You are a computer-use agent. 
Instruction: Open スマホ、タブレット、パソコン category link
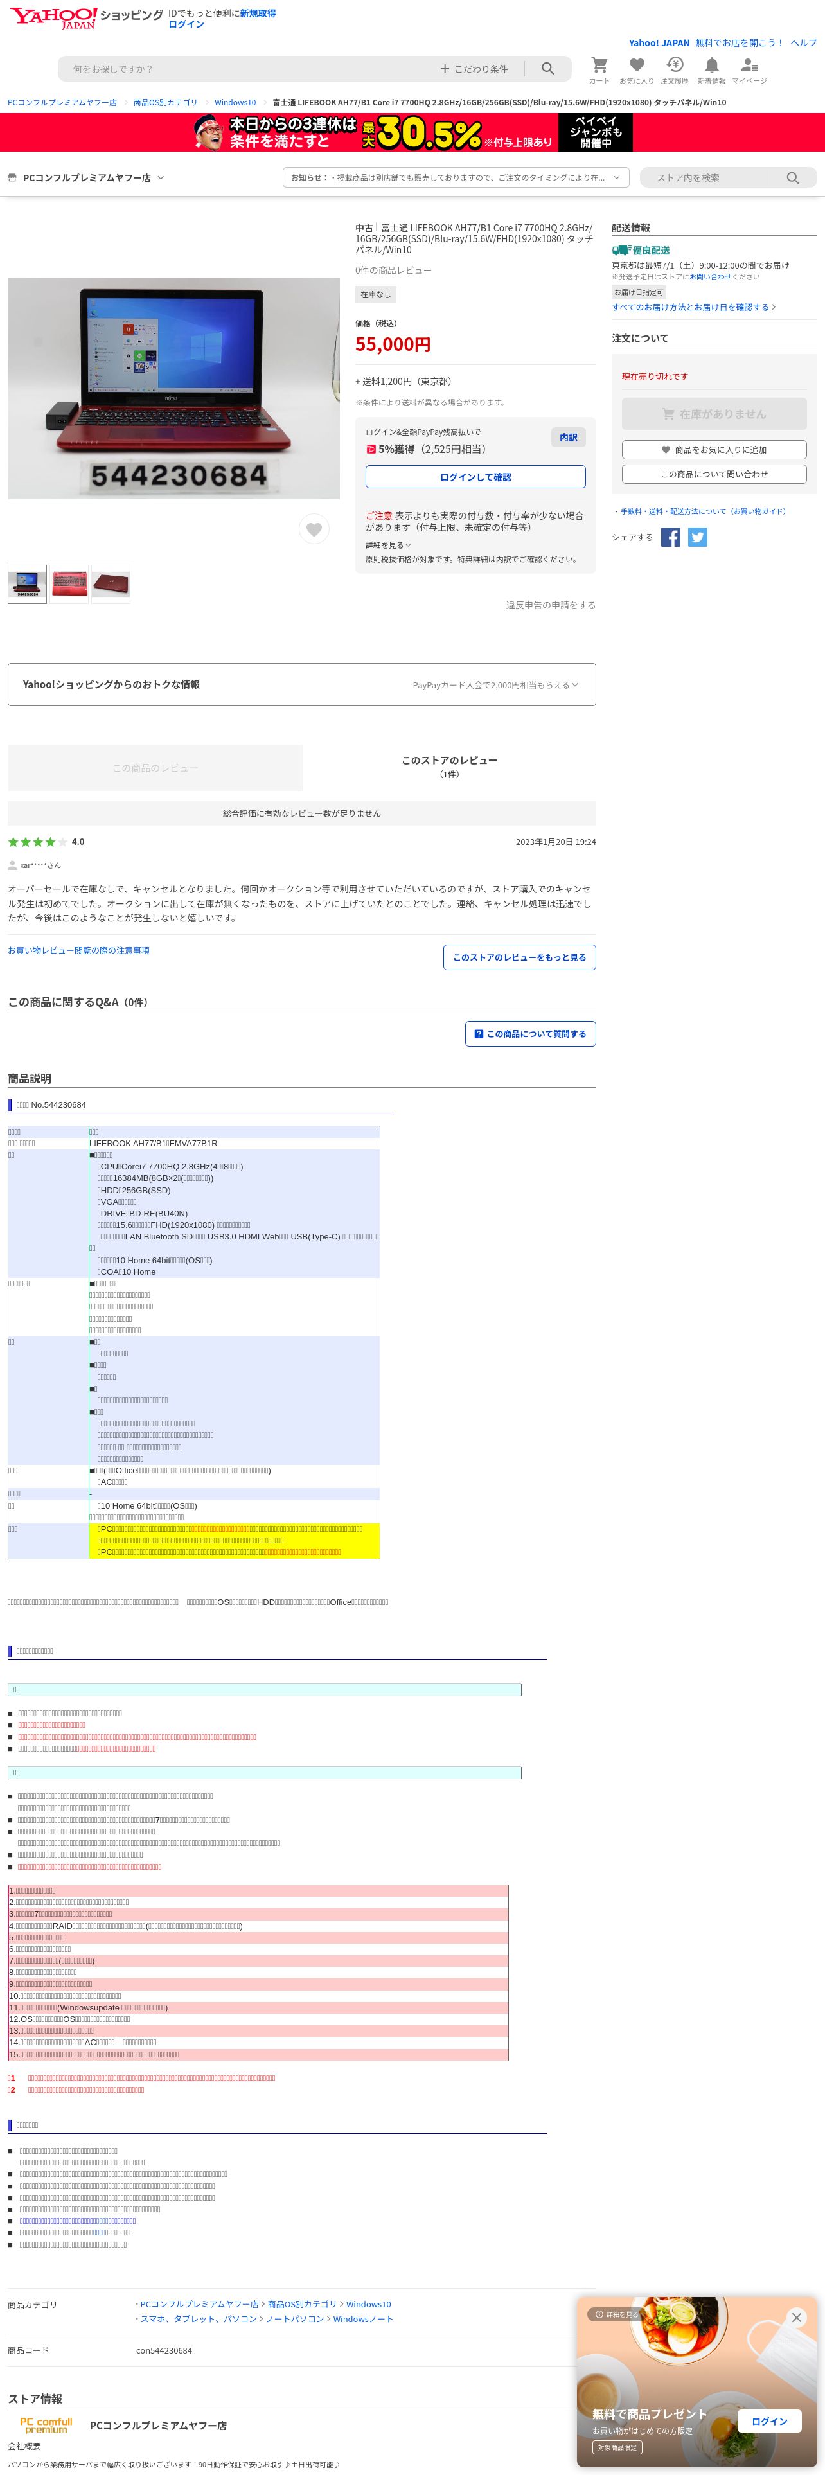pyautogui.click(x=199, y=2318)
